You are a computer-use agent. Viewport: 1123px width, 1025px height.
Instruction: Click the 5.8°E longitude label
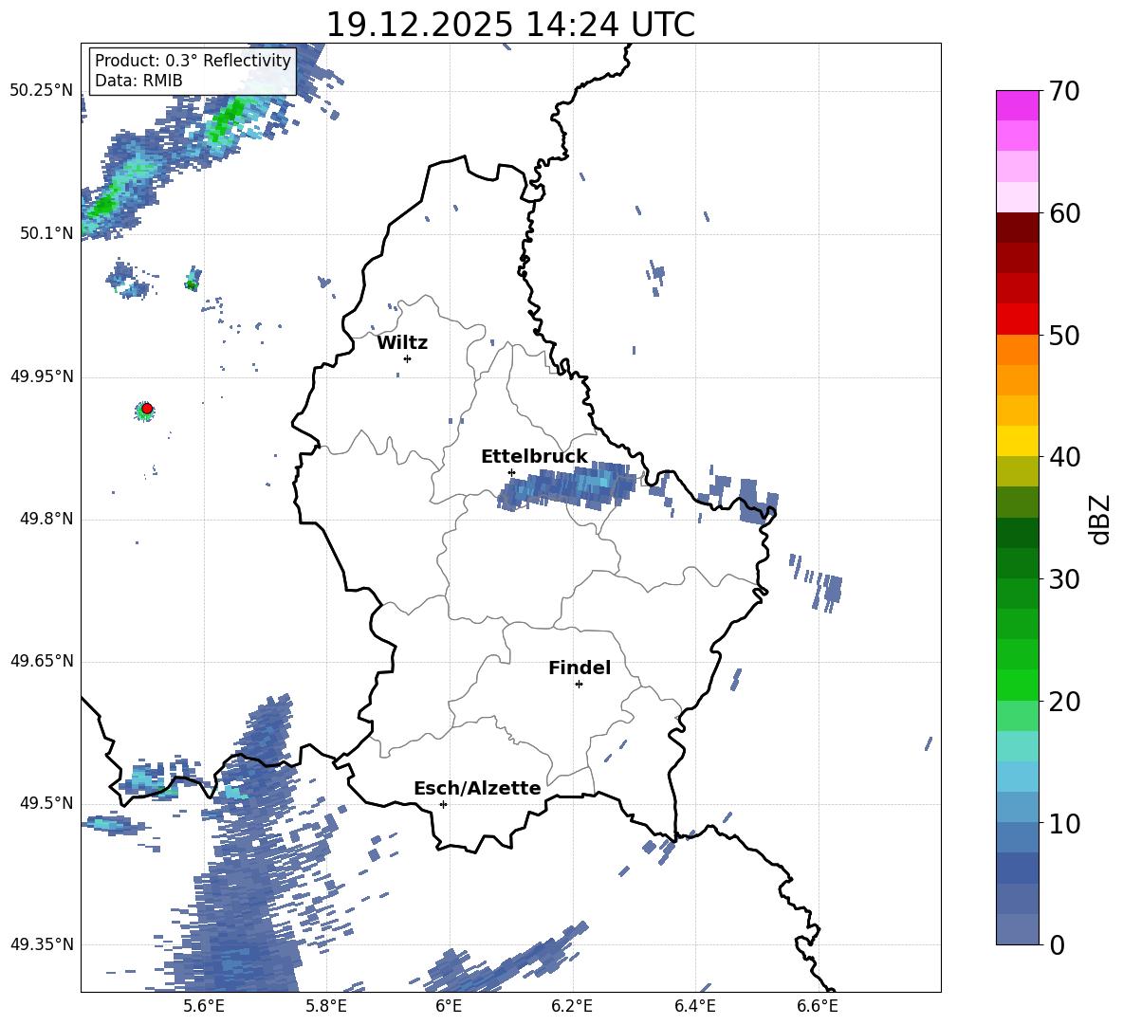[x=326, y=1006]
